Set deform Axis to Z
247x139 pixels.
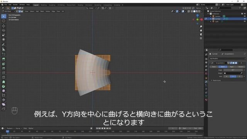pyautogui.click(x=239, y=76)
